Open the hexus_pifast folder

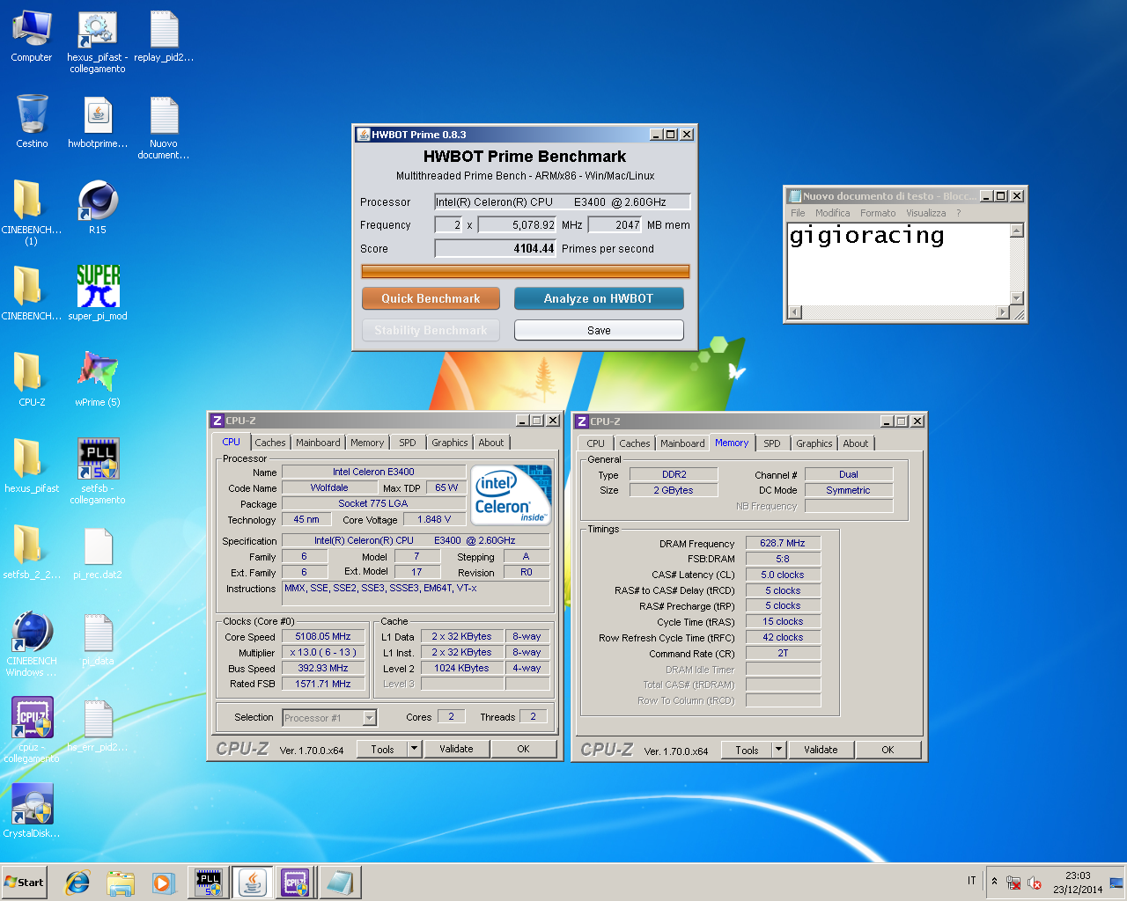[32, 466]
